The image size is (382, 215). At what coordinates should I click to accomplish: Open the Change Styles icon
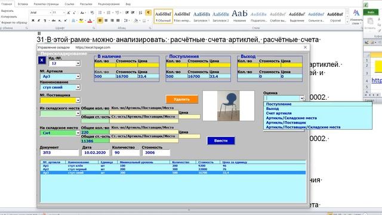356,17
